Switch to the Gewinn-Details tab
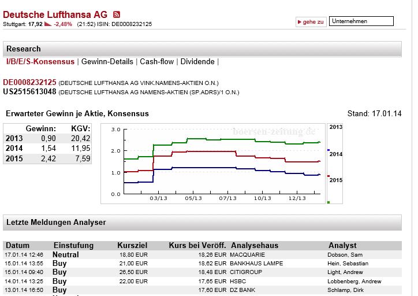The image size is (418, 296). pyautogui.click(x=107, y=62)
